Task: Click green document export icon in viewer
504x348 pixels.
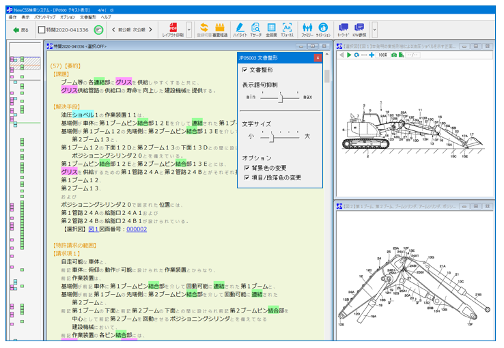Action: pos(401,55)
